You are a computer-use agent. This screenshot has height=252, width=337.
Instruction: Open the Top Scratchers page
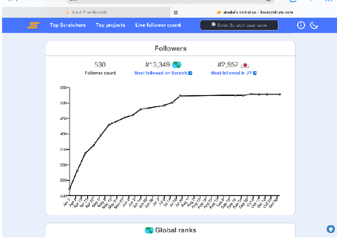click(67, 25)
